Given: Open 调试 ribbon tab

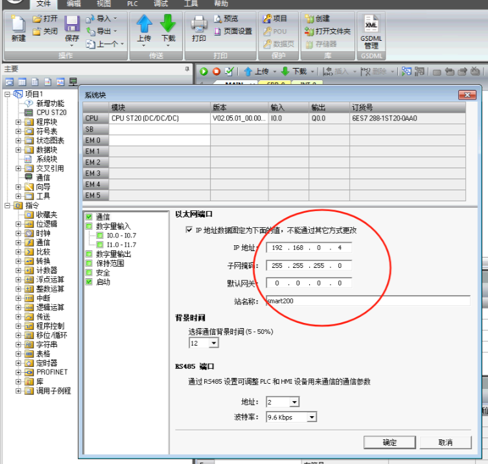Looking at the screenshot, I should [x=161, y=4].
